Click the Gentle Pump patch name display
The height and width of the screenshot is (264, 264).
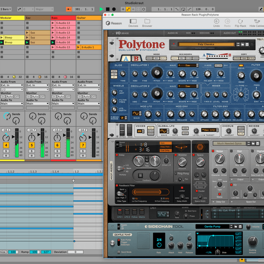pyautogui.click(x=213, y=227)
